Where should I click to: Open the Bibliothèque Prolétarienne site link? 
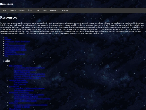pyautogui.click(x=19, y=92)
